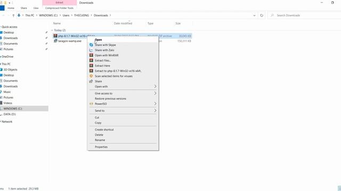Choose Open from context menu
The image size is (341, 191).
[123, 40]
